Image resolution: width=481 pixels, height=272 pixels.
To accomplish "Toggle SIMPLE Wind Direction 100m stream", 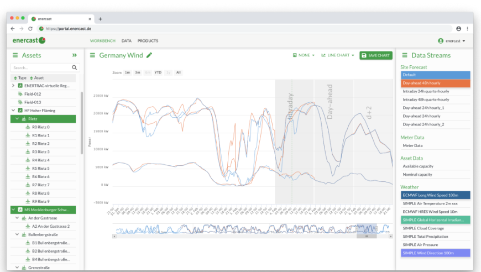I will point(435,253).
